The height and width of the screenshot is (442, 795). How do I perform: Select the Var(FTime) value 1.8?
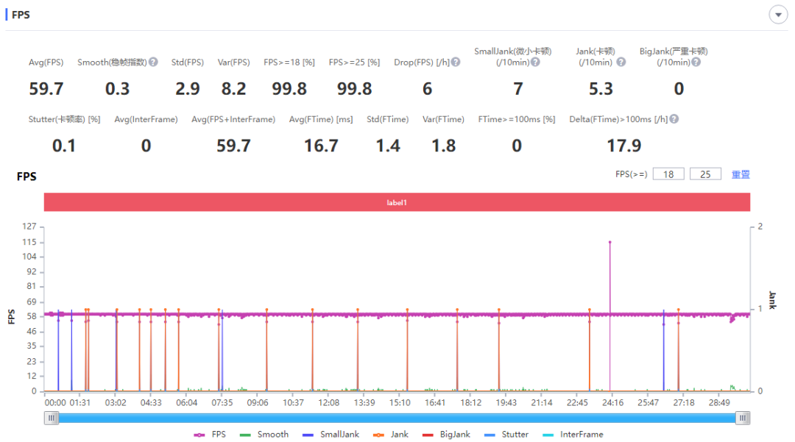[444, 146]
